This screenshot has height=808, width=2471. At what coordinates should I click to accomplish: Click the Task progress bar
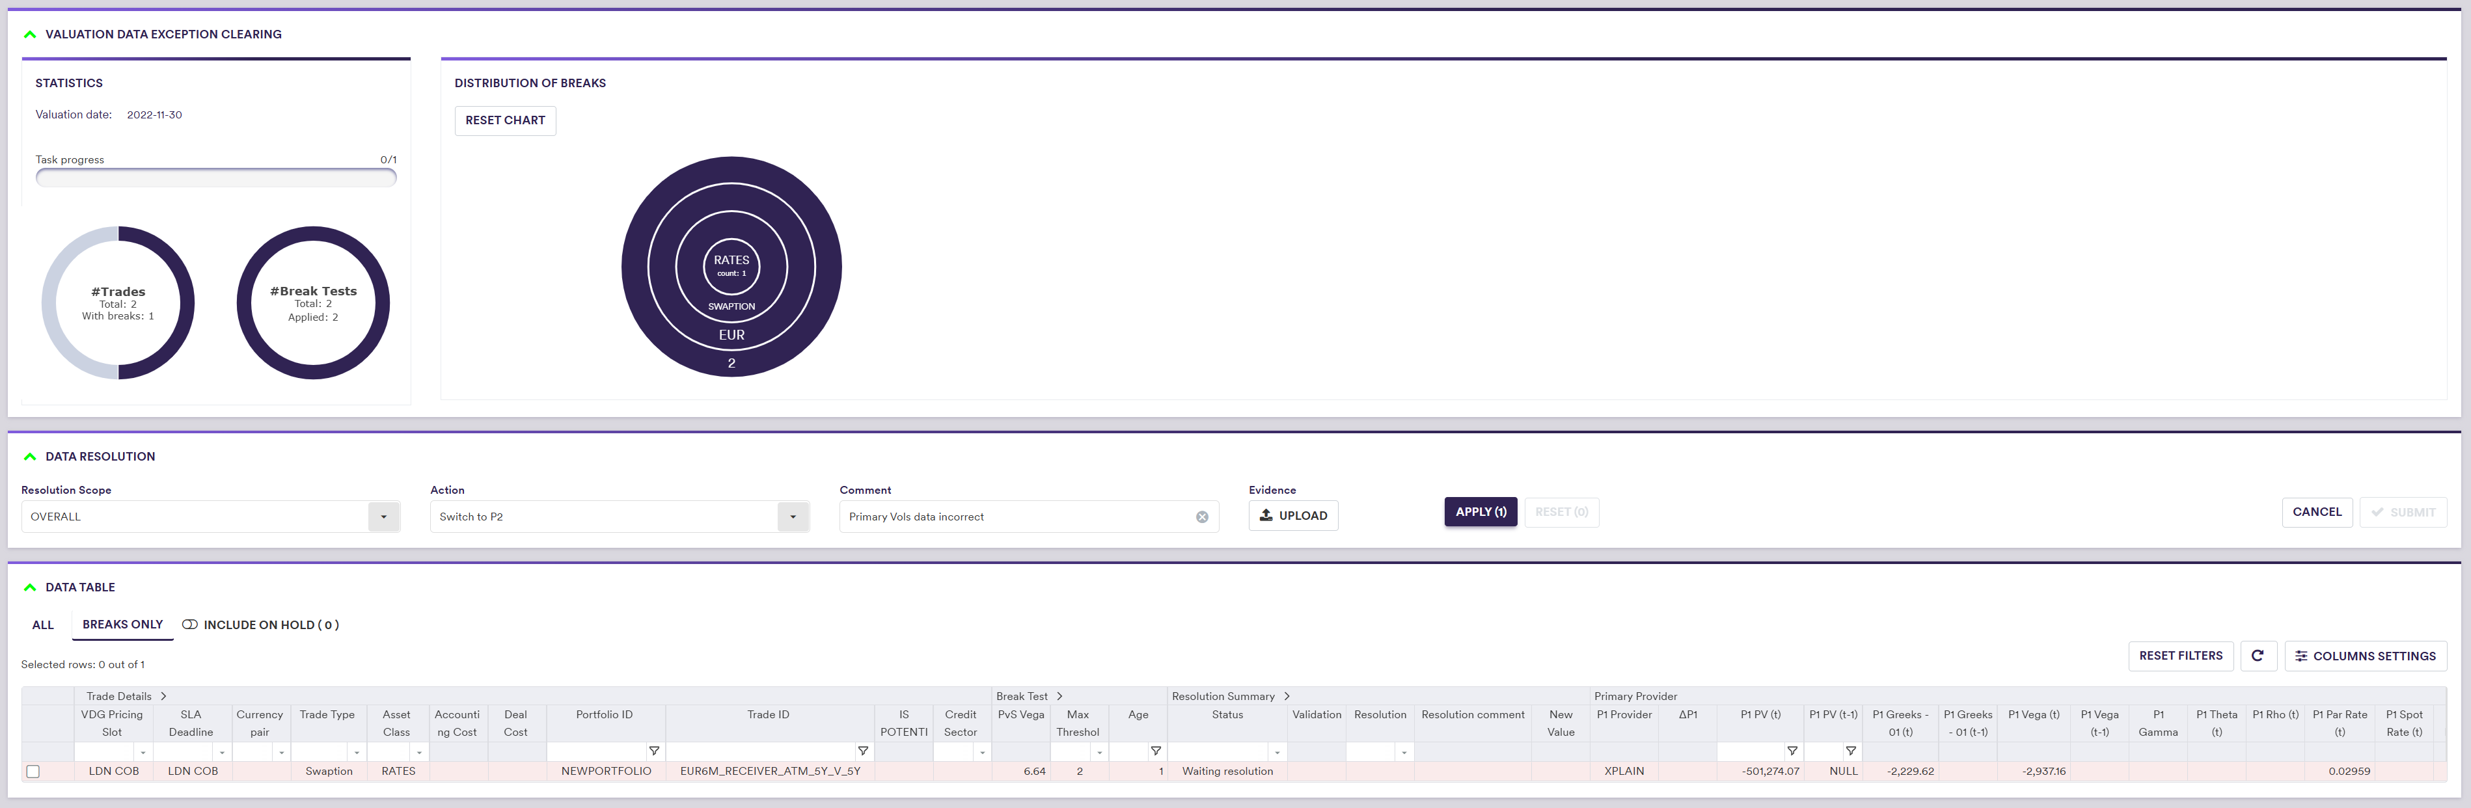[216, 178]
